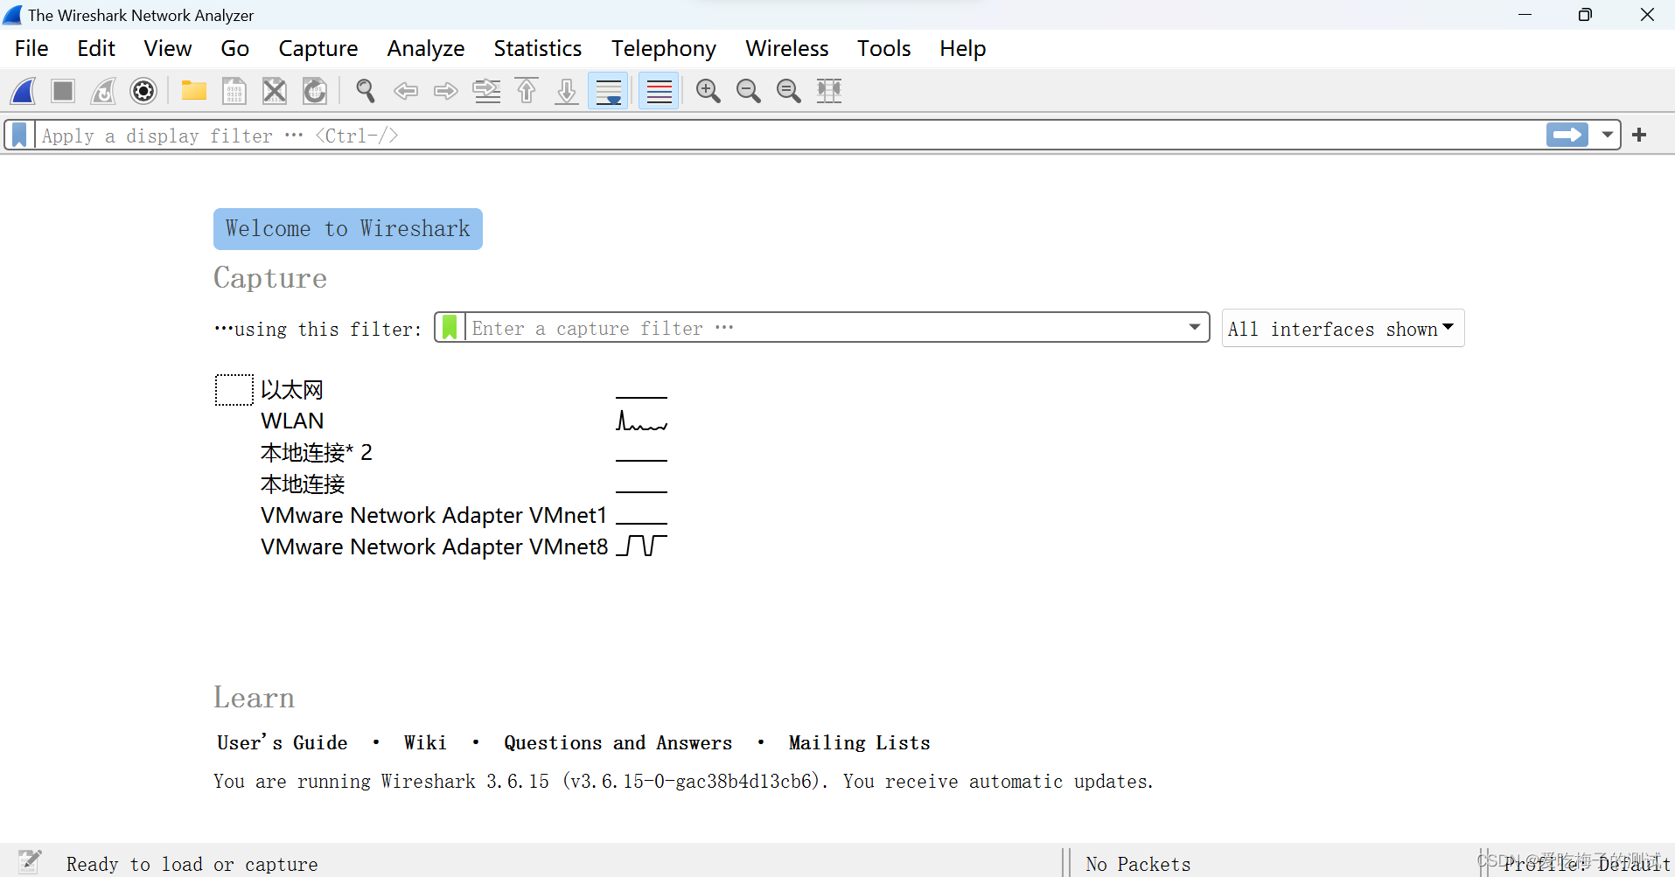Go back to previous packet arrow
This screenshot has height=877, width=1675.
[x=406, y=91]
